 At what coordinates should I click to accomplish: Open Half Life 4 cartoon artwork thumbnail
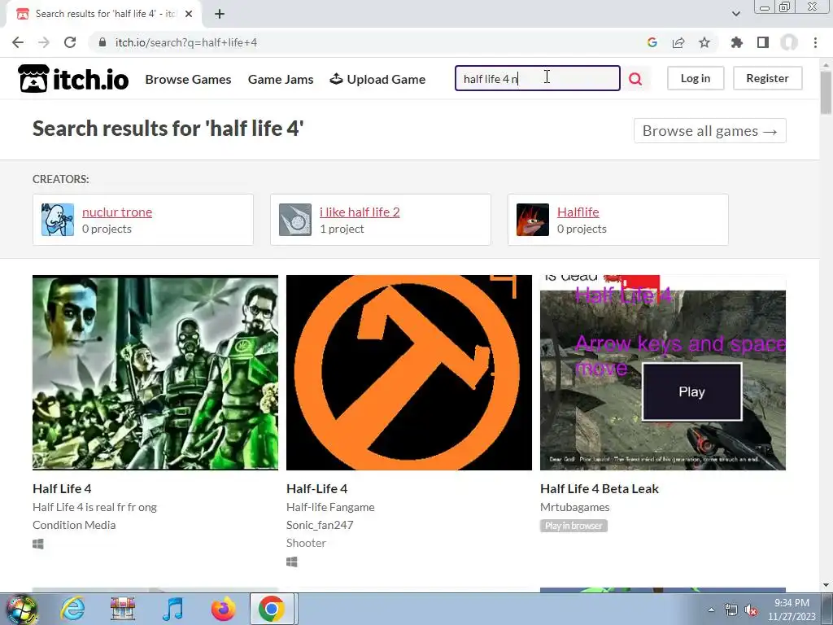(x=155, y=373)
